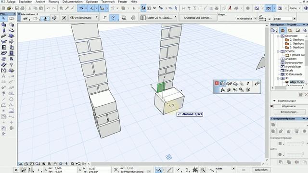The image size is (308, 173).
Task: Select 1. Geschoss in the Navigator
Action: click(296, 44)
